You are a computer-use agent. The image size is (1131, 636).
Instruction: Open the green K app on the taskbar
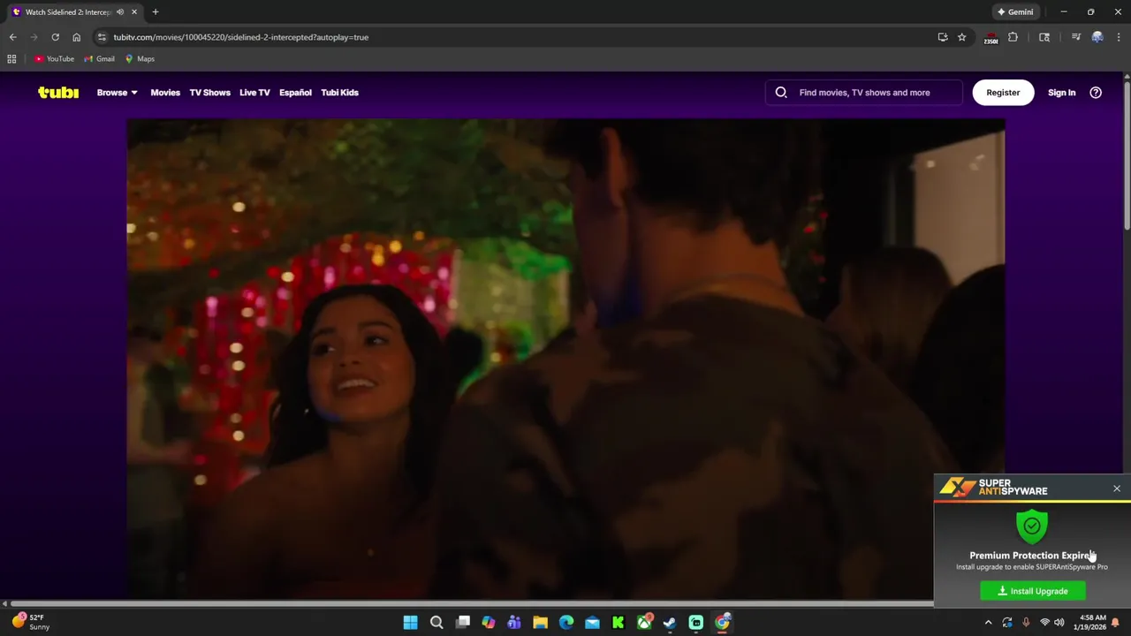[x=619, y=623]
